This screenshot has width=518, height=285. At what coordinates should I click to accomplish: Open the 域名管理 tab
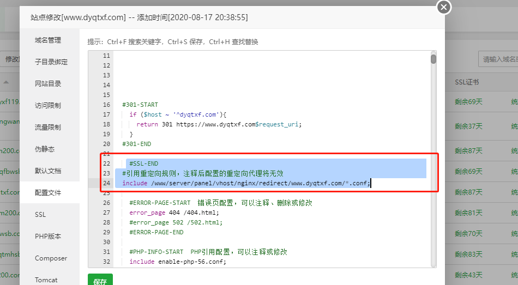(48, 40)
